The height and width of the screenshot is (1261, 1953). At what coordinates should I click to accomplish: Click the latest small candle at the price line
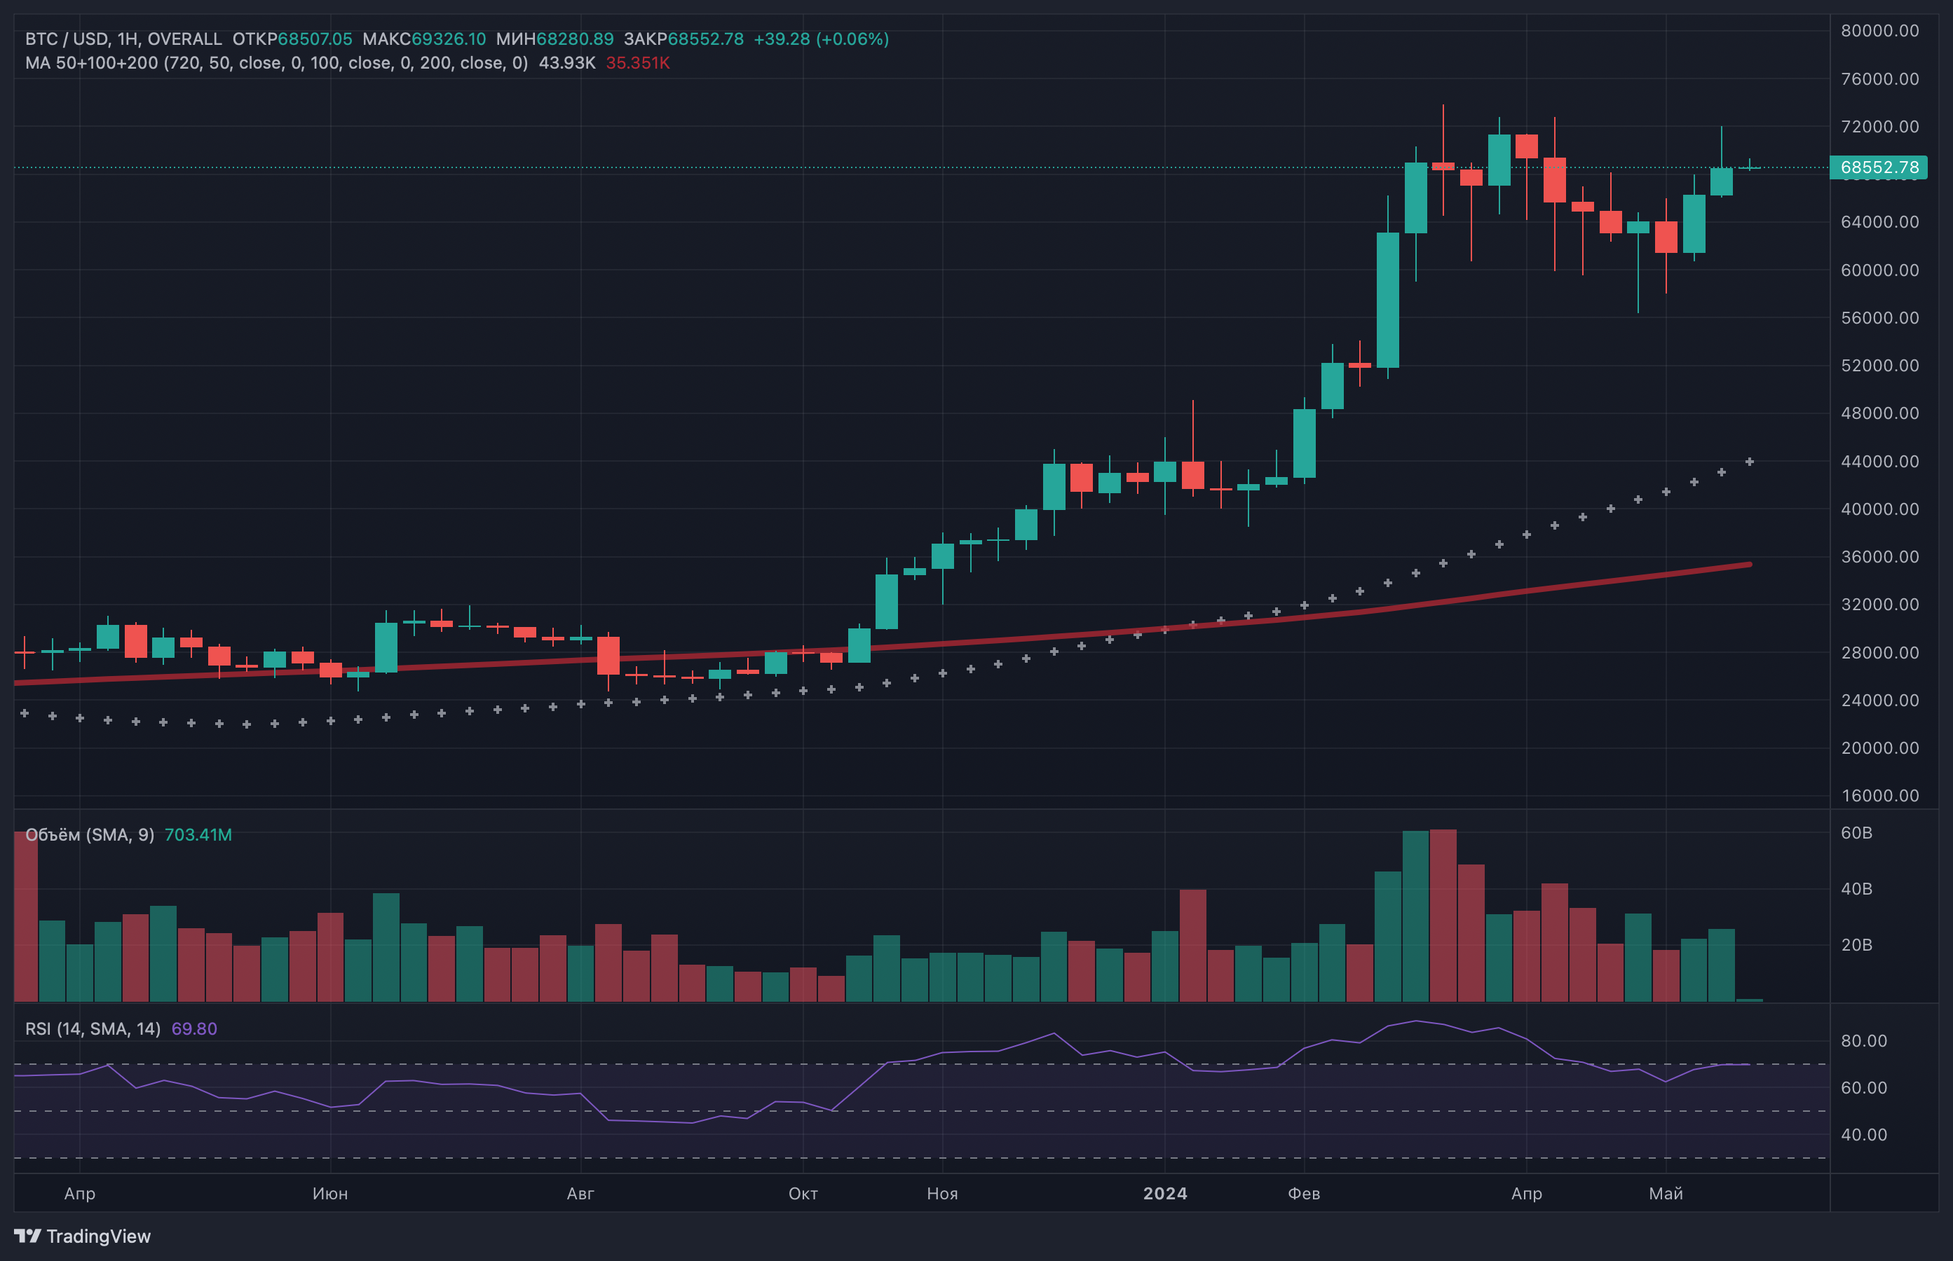[1749, 167]
